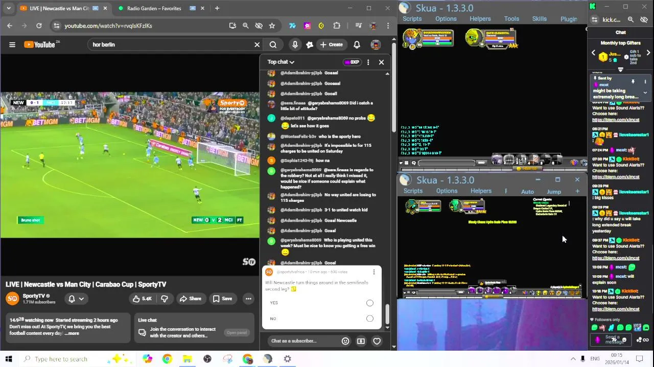
Task: Reload the YouTube page
Action: [39, 25]
